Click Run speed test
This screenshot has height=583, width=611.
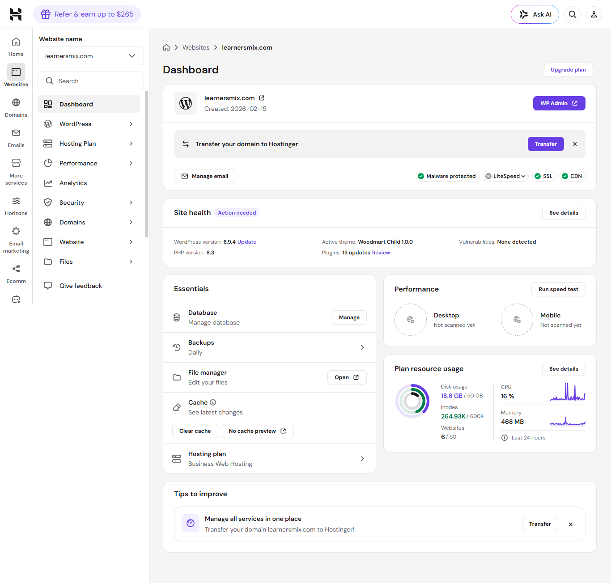pyautogui.click(x=558, y=289)
